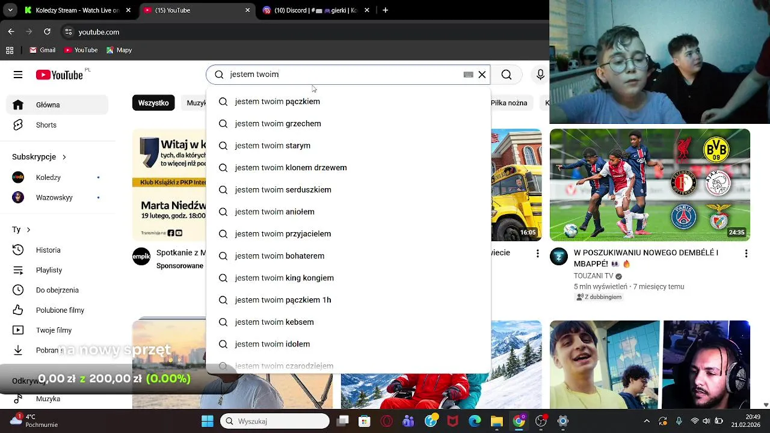Open Microsoft Edge from the taskbar

475,421
